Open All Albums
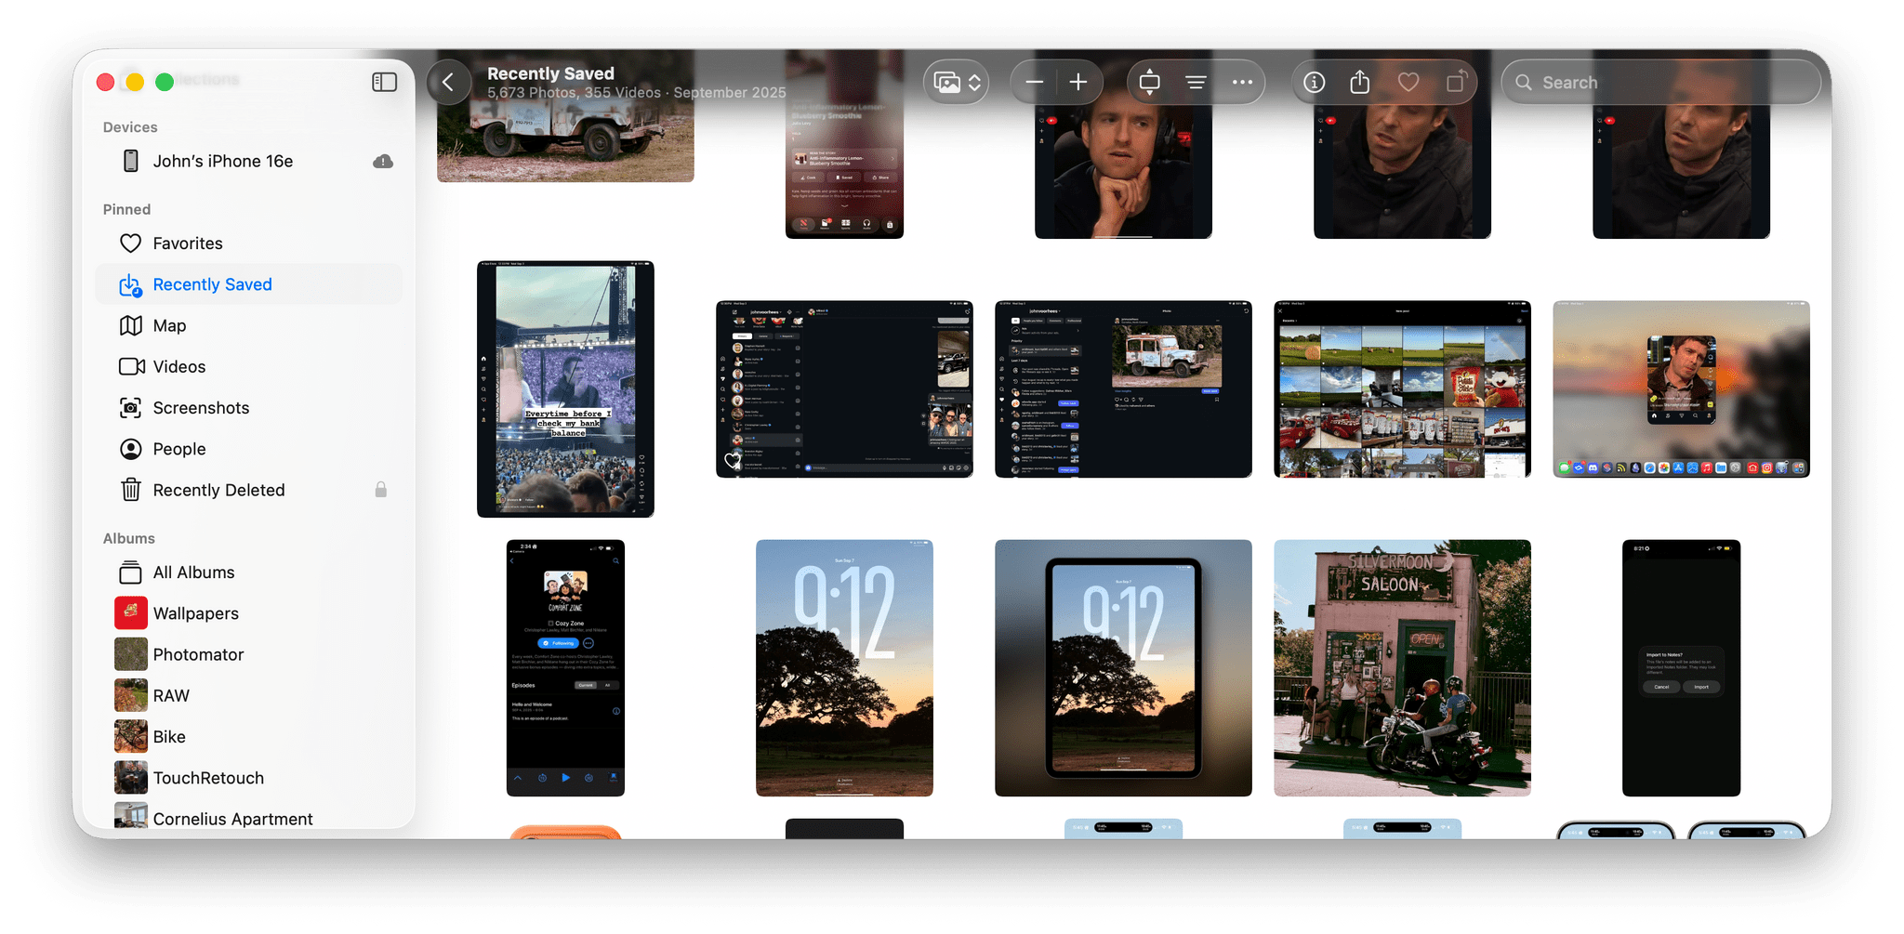 coord(249,572)
